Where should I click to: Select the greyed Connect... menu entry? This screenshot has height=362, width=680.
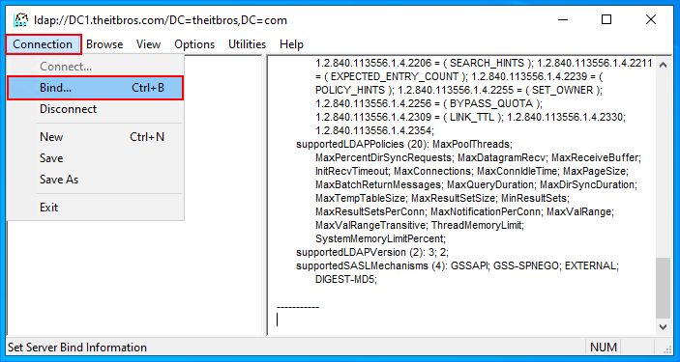pyautogui.click(x=96, y=67)
